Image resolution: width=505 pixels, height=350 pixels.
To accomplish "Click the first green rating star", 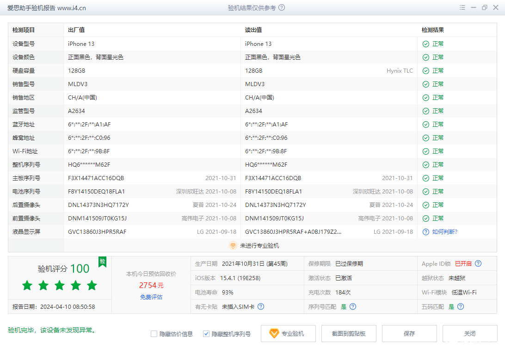I will 27,285.
